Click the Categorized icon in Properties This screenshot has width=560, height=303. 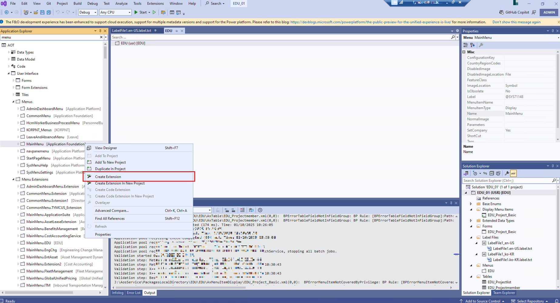coord(466,45)
